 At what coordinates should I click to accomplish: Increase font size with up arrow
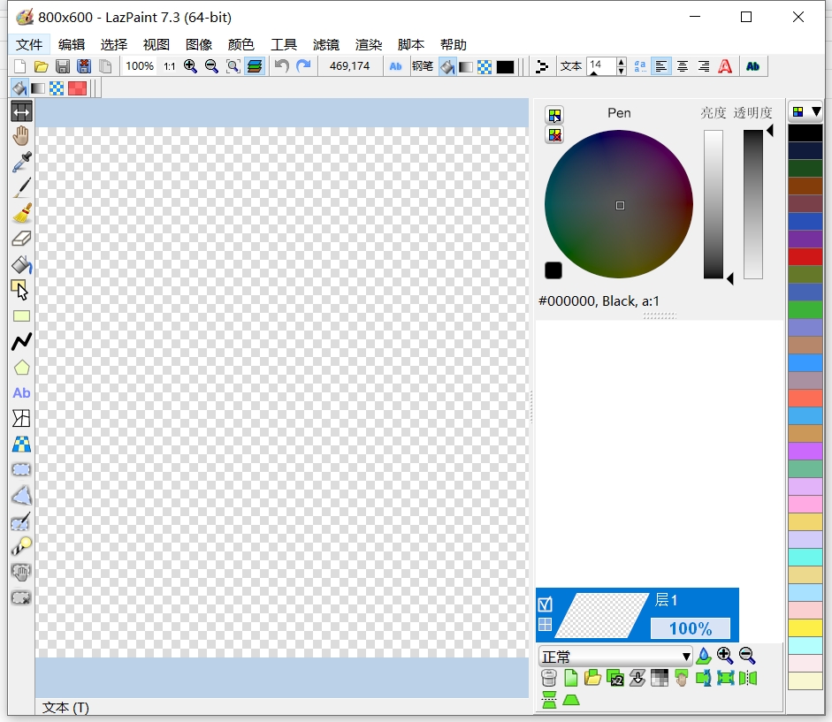tap(622, 62)
